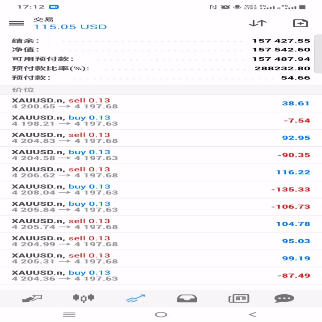Tap equity value 157 542.60
The height and width of the screenshot is (322, 322).
pos(281,50)
